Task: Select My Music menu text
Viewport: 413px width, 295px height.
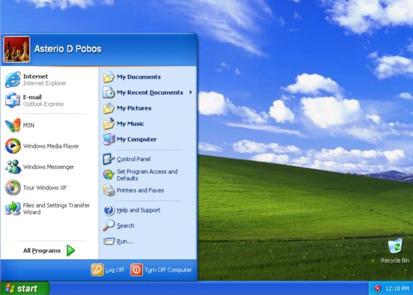Action: [x=130, y=123]
